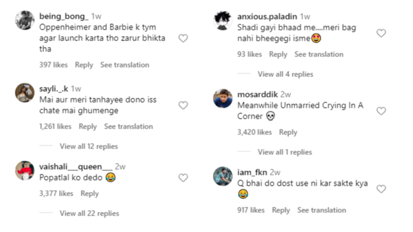See translation of iam_fkn's comment
This screenshot has width=413, height=232.
pyautogui.click(x=322, y=210)
